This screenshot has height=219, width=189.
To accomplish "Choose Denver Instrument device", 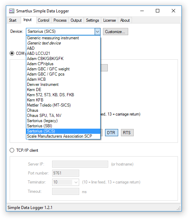I will pos(63,84).
